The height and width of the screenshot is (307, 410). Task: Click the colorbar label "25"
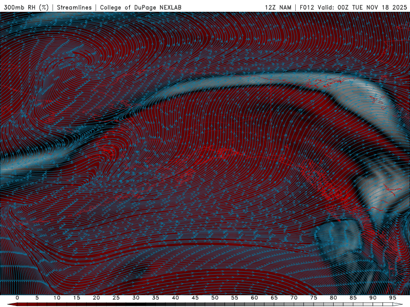[x=116, y=298]
